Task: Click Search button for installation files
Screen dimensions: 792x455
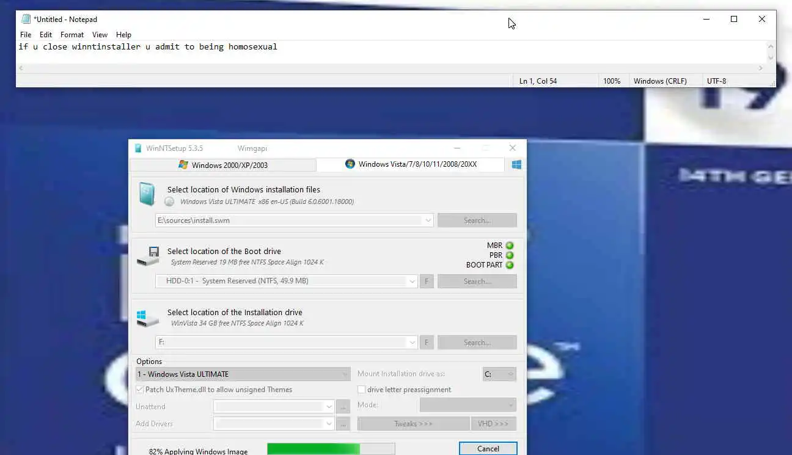Action: coord(477,220)
